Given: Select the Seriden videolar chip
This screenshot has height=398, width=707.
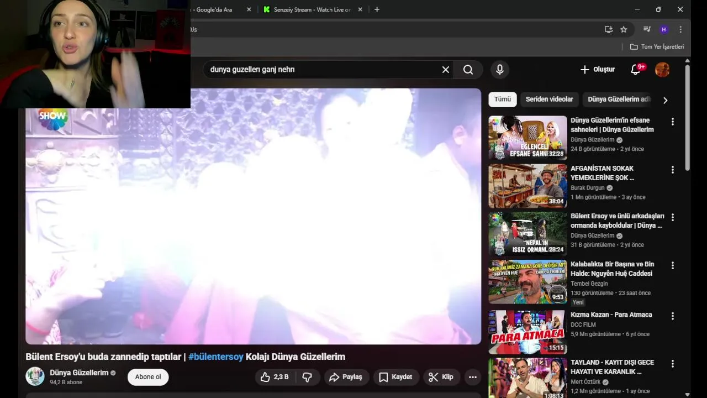Looking at the screenshot, I should tap(550, 99).
